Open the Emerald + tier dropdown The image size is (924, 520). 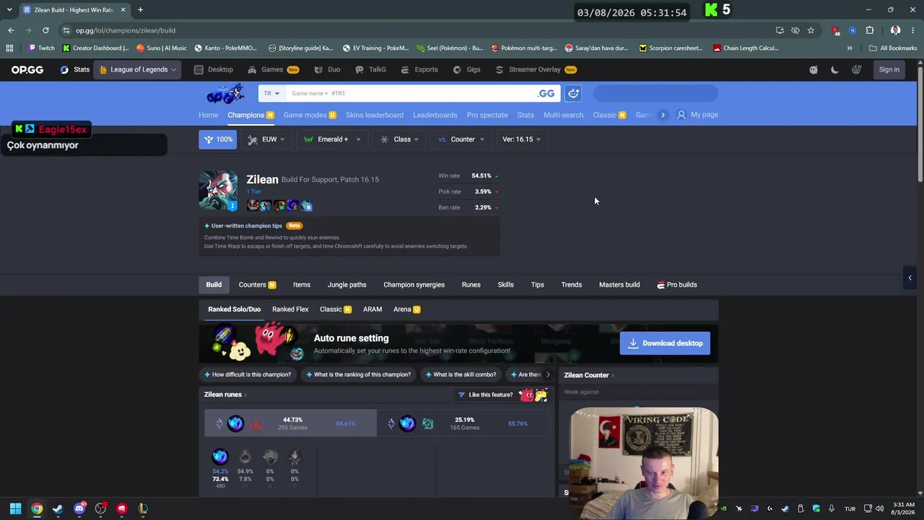point(332,139)
